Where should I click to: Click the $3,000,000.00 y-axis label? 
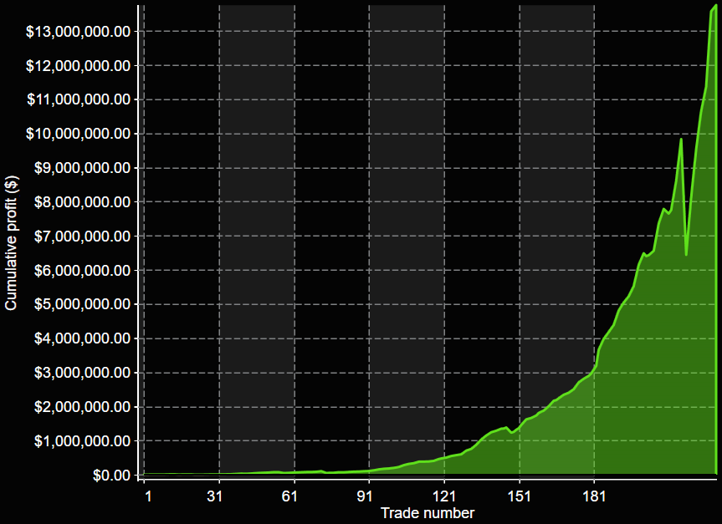pyautogui.click(x=83, y=373)
